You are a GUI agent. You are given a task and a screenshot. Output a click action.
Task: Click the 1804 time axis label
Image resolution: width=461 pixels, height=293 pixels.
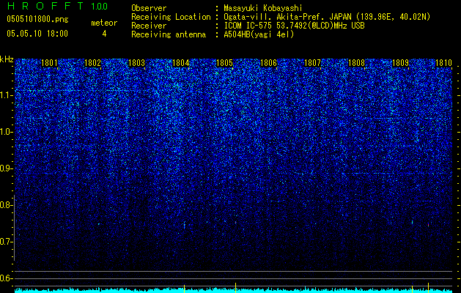click(x=180, y=63)
